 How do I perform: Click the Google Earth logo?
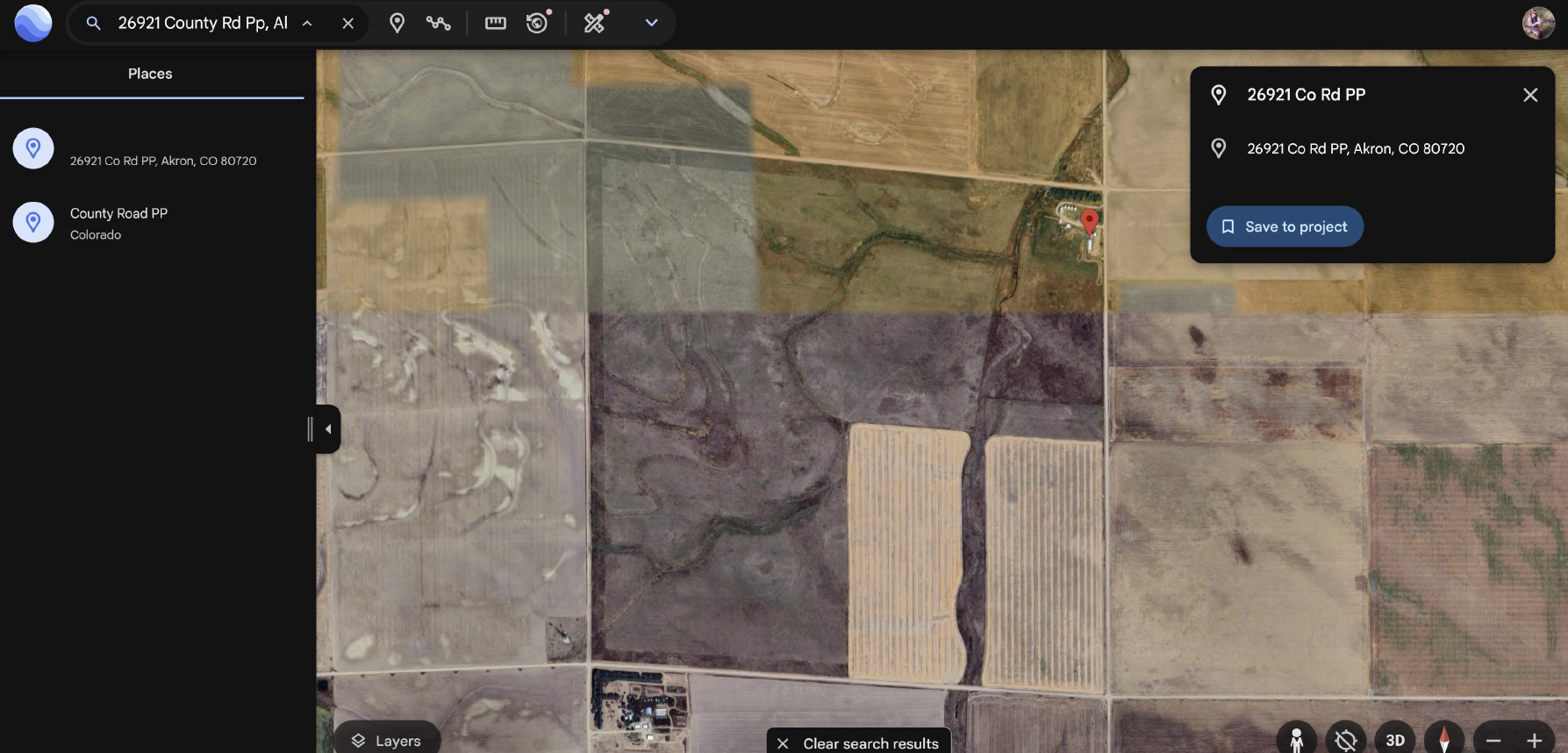33,23
